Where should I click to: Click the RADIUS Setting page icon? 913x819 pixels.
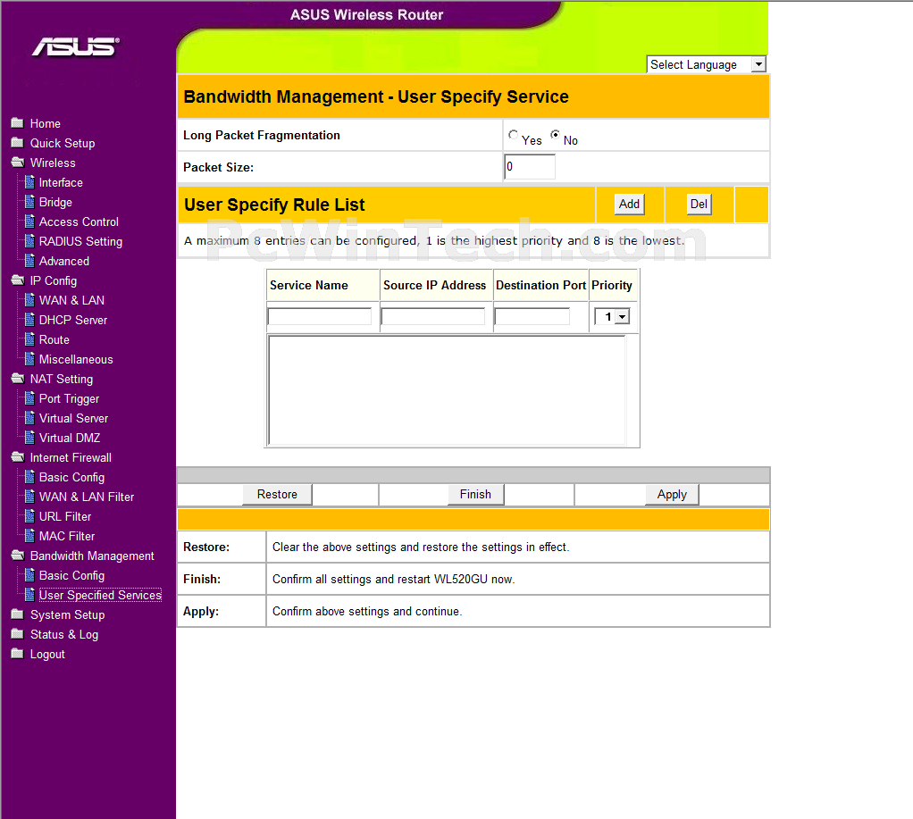(x=29, y=241)
